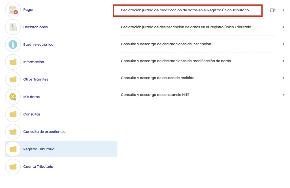Click the Pagar document icon
This screenshot has height=188, width=290.
pos(13,10)
